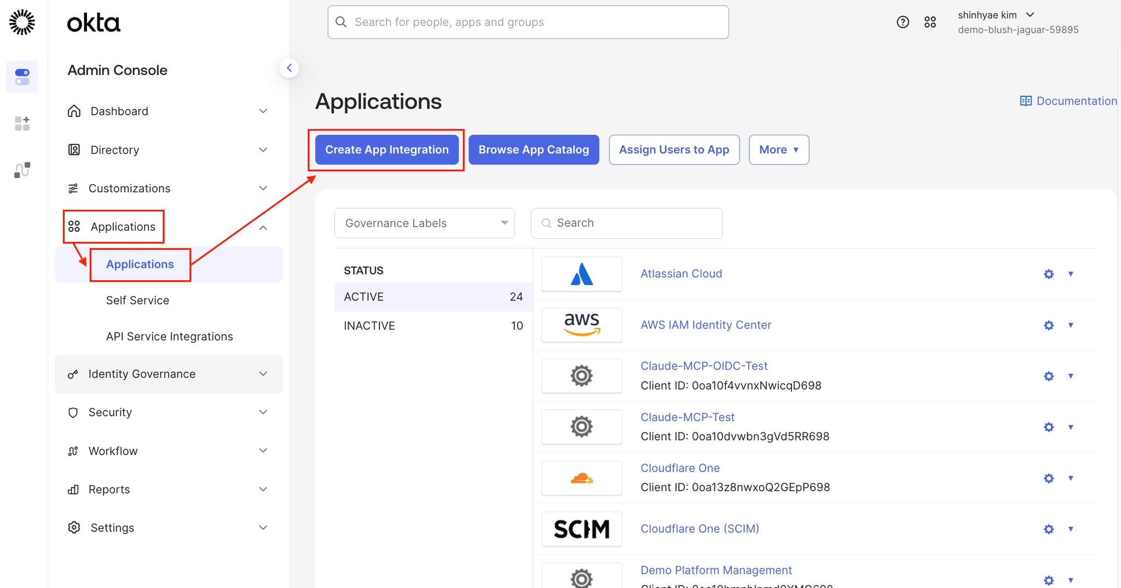Open settings gear for Cloudflare One (SCIM)
Viewport: 1121px width, 588px height.
(1049, 529)
